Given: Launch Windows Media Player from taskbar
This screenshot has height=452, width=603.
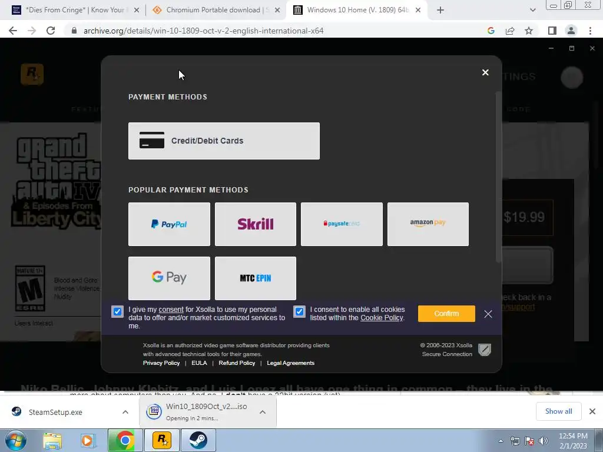Looking at the screenshot, I should [88, 440].
